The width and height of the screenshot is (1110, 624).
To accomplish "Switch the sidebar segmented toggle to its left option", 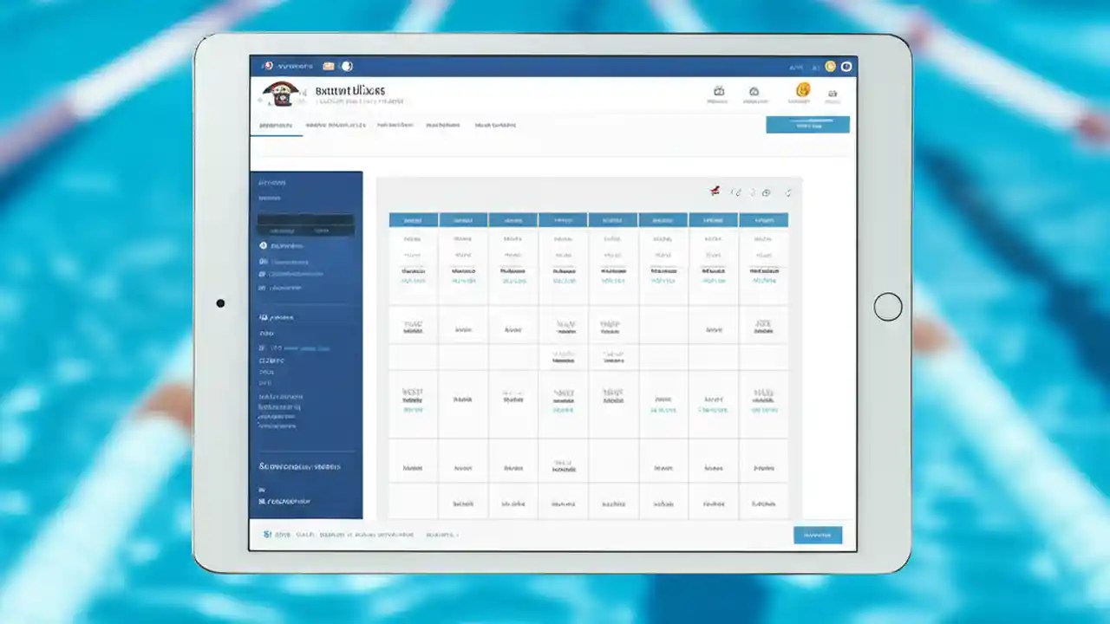I will 284,230.
